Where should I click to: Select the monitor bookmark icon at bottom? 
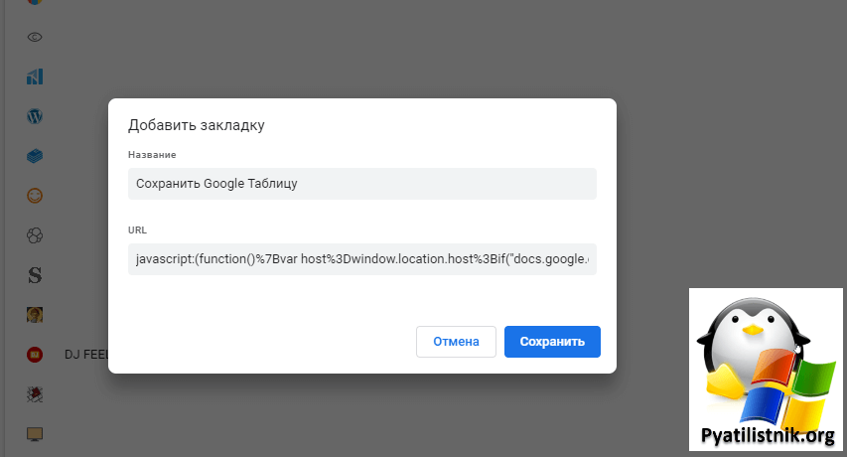tap(35, 433)
